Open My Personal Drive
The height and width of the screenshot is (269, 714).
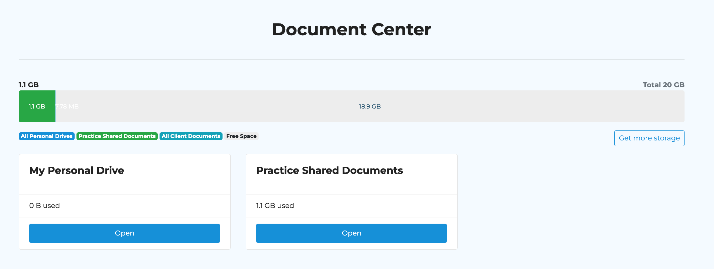pos(124,233)
